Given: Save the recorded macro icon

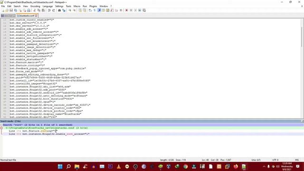Looking at the screenshot, I should tap(144, 10).
